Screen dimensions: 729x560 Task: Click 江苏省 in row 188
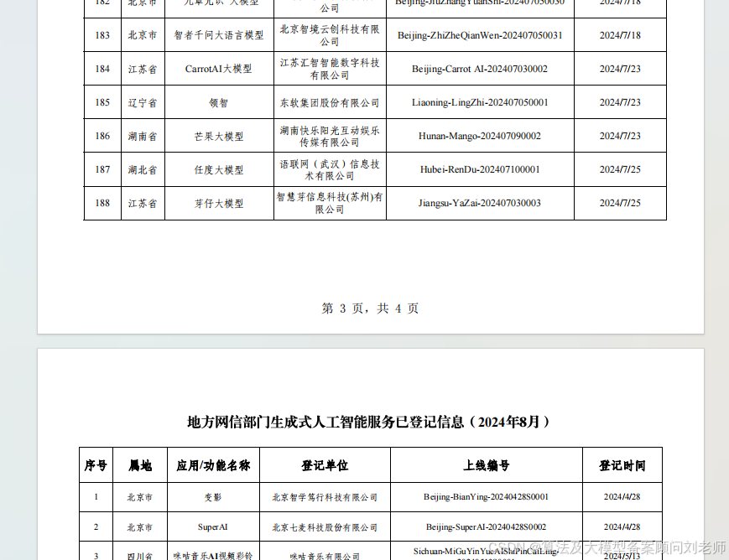(x=143, y=203)
